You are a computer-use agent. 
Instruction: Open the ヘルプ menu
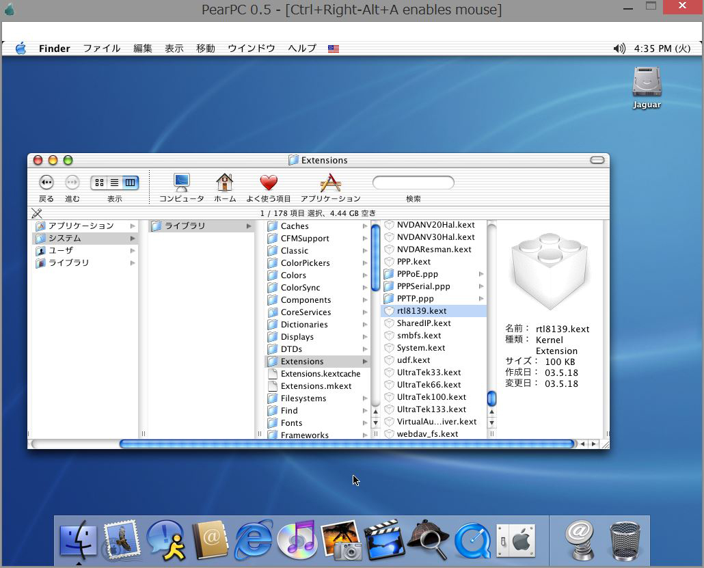[x=302, y=49]
